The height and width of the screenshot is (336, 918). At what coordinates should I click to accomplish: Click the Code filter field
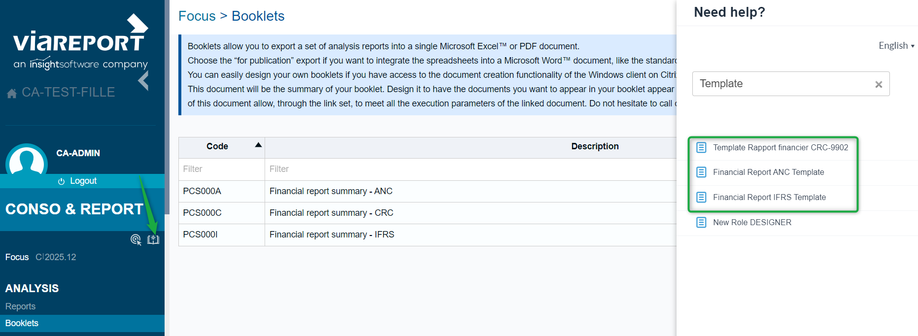222,169
